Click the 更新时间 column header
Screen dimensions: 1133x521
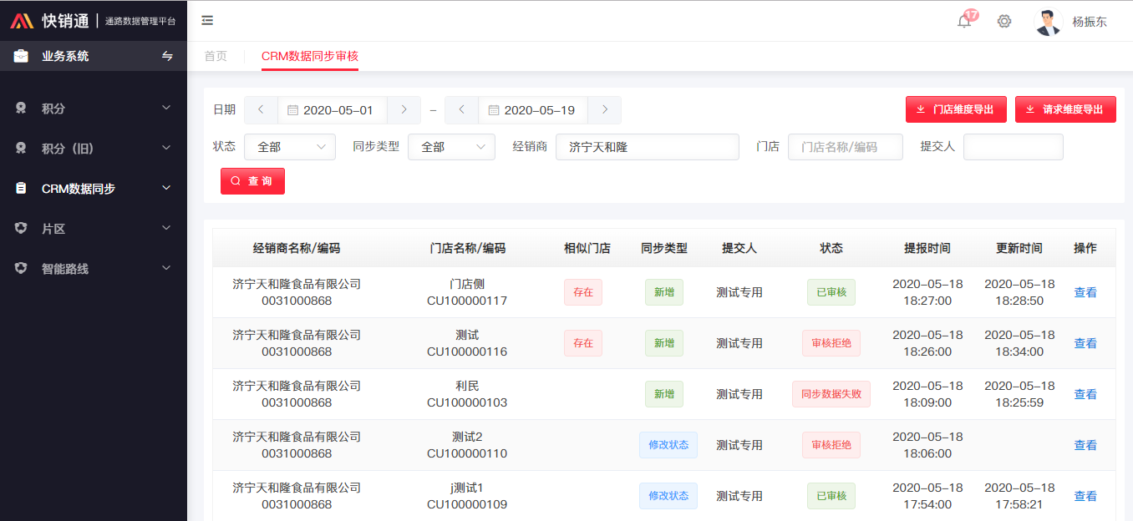pyautogui.click(x=1019, y=248)
